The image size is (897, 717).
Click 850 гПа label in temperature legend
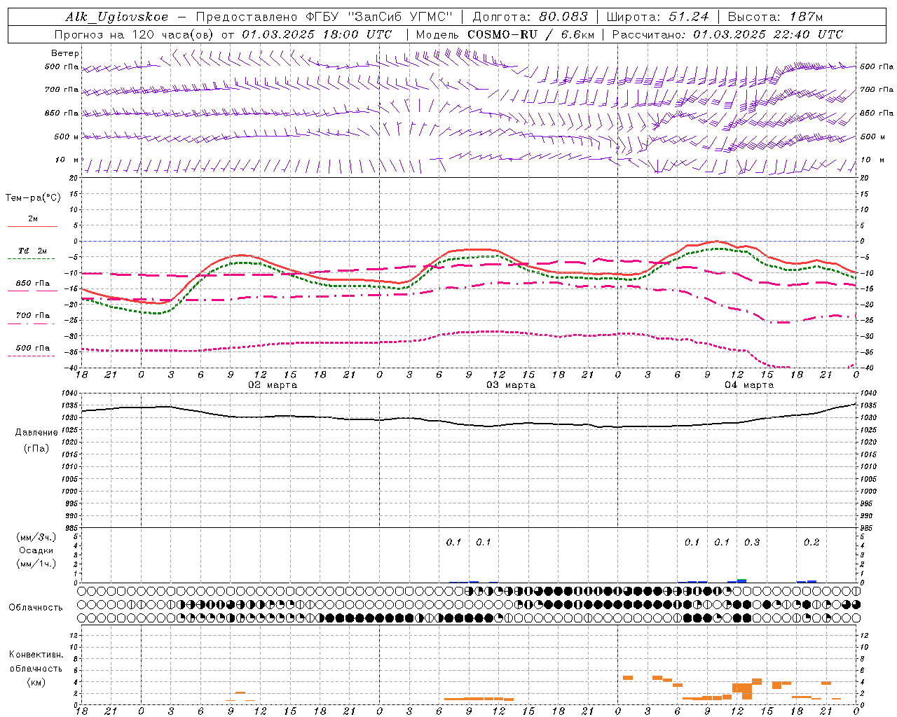tap(33, 284)
